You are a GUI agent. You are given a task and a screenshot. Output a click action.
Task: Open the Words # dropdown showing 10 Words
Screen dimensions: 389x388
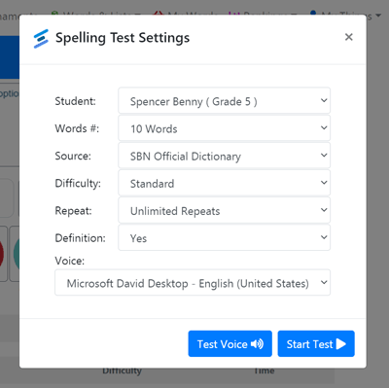(x=225, y=128)
